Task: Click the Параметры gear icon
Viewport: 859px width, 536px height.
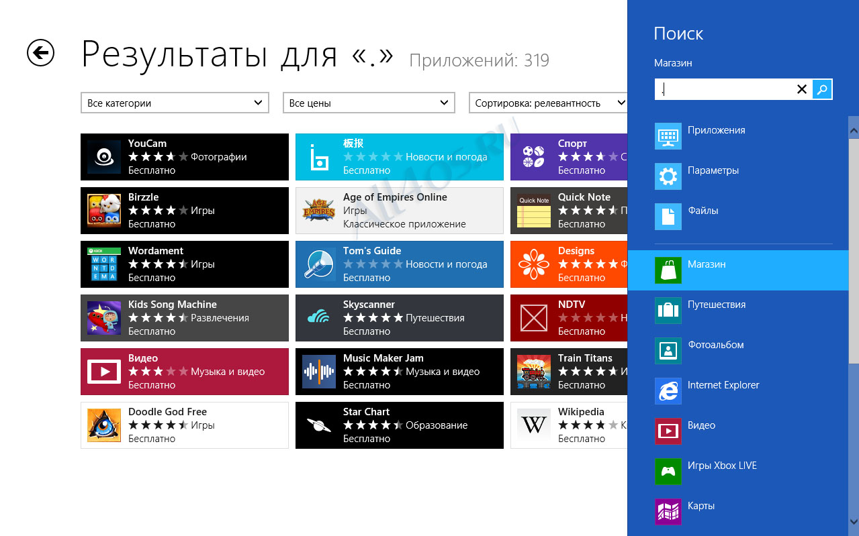Action: click(668, 176)
